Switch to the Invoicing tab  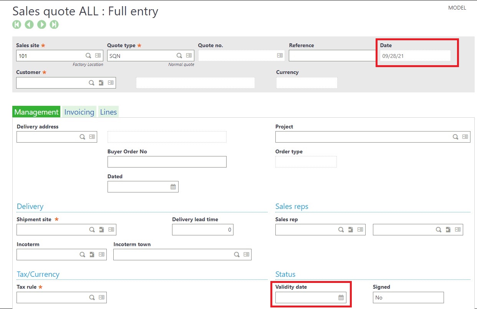[79, 112]
